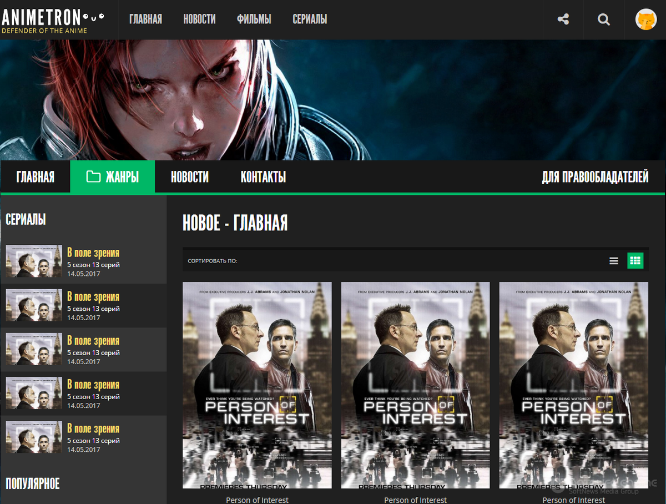Open the last В поле зрения sidebar entry
The width and height of the screenshot is (666, 504).
point(83,437)
